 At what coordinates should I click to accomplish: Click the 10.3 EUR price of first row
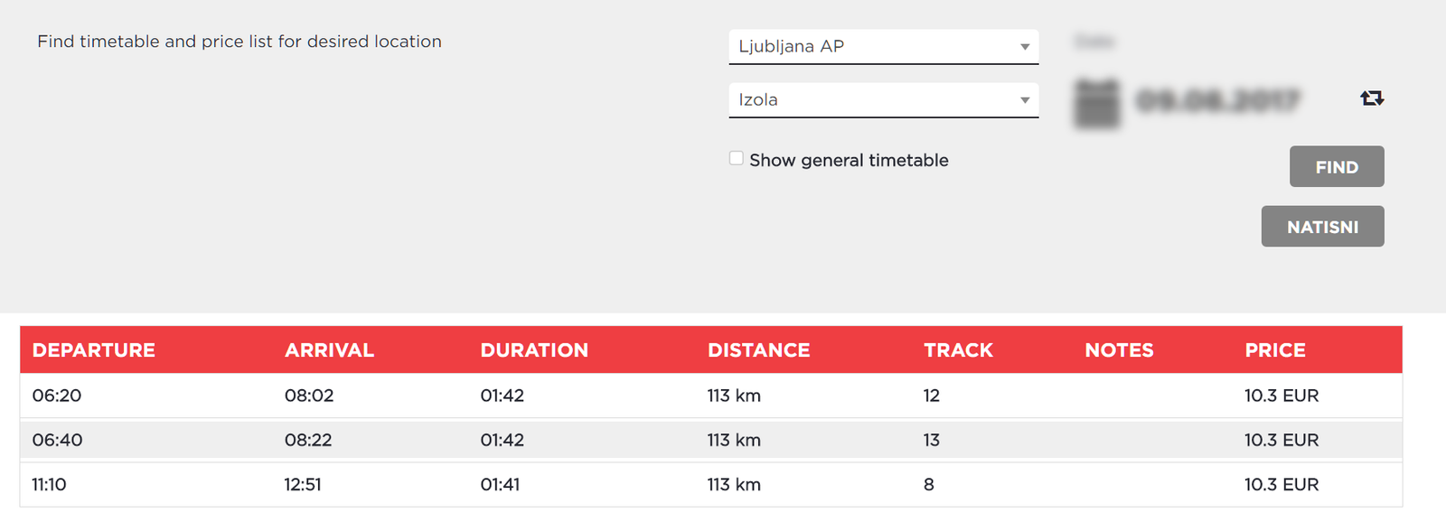(x=1282, y=395)
